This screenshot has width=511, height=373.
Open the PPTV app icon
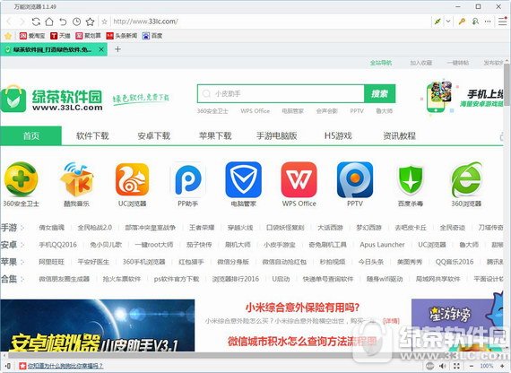355,179
